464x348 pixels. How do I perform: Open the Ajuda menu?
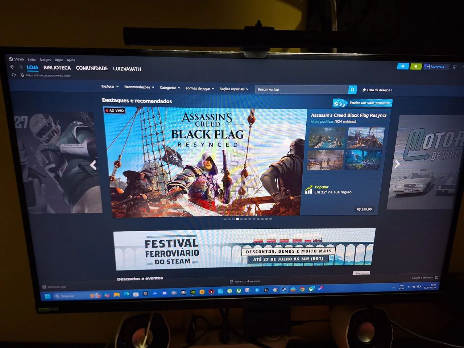pyautogui.click(x=71, y=60)
